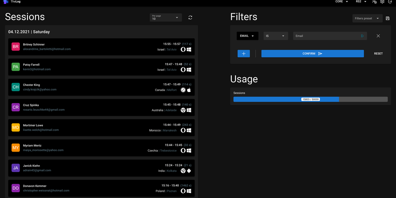Click the Android icon in Janick Kiehn's row
396x198 pixels.
tap(189, 171)
